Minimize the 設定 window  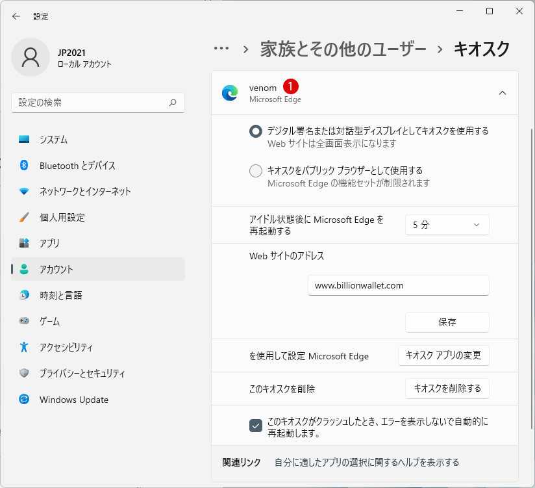[x=460, y=11]
